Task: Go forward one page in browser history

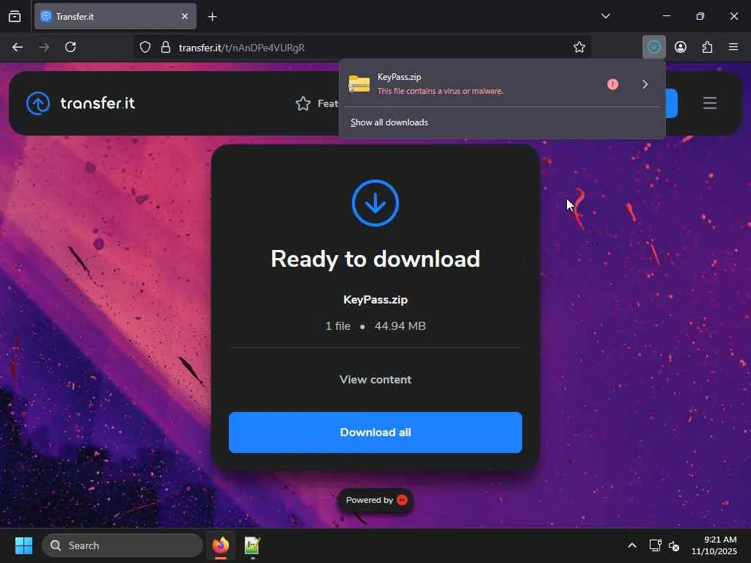Action: (44, 47)
